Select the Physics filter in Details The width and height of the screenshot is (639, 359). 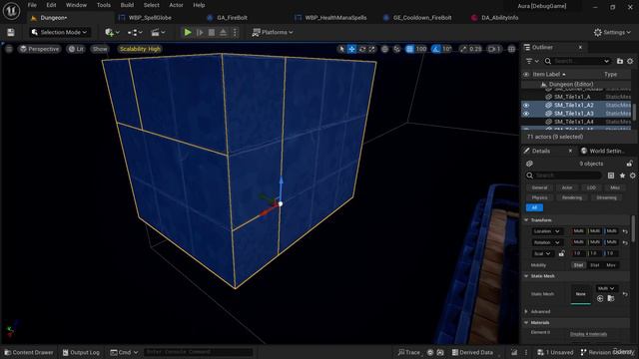click(x=539, y=197)
